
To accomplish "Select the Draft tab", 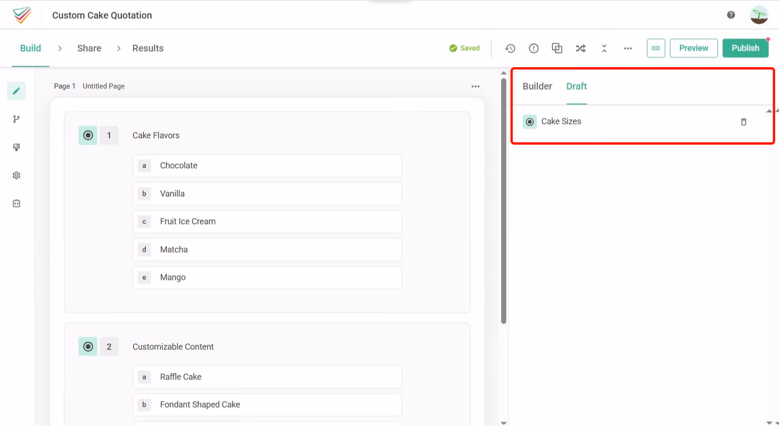I will 577,86.
